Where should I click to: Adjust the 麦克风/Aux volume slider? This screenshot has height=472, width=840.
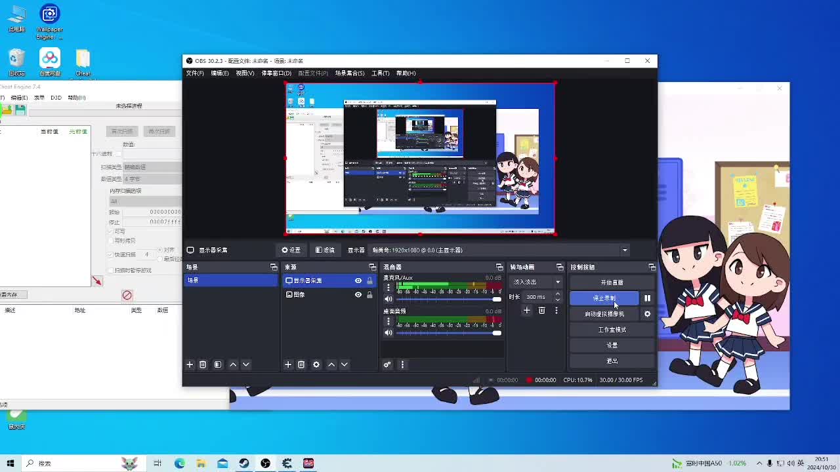(x=449, y=299)
